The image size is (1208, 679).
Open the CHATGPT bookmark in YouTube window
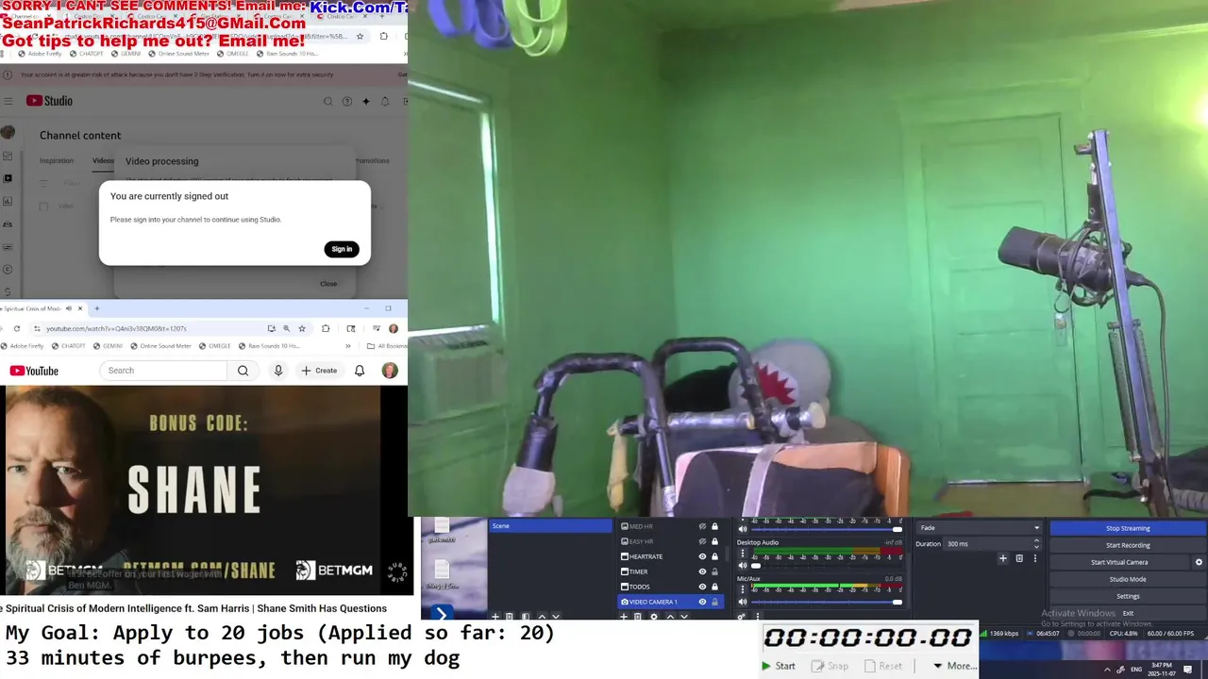(68, 346)
